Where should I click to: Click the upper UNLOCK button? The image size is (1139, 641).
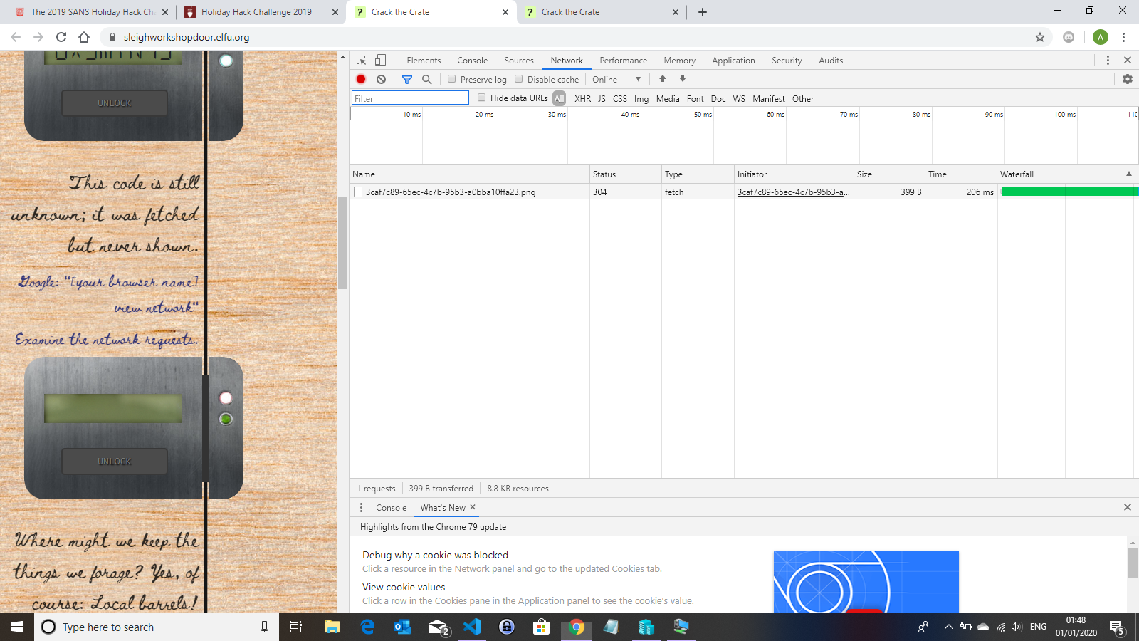(x=115, y=103)
